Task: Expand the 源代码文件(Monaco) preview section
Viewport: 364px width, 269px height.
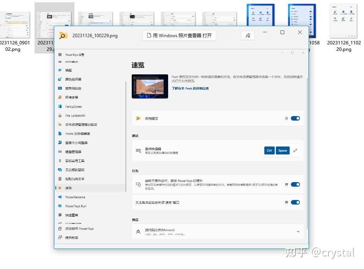Action: pos(298,231)
